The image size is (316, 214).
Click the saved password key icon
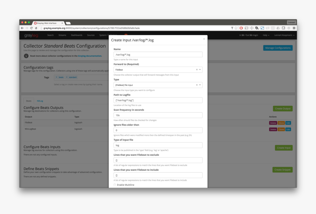pos(232,28)
